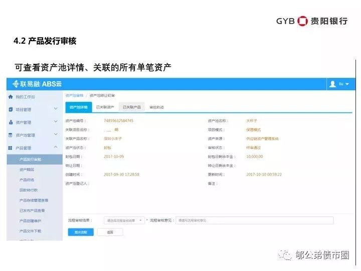
Task: Click the 资产管理 money bag icon
Action: tap(11, 122)
